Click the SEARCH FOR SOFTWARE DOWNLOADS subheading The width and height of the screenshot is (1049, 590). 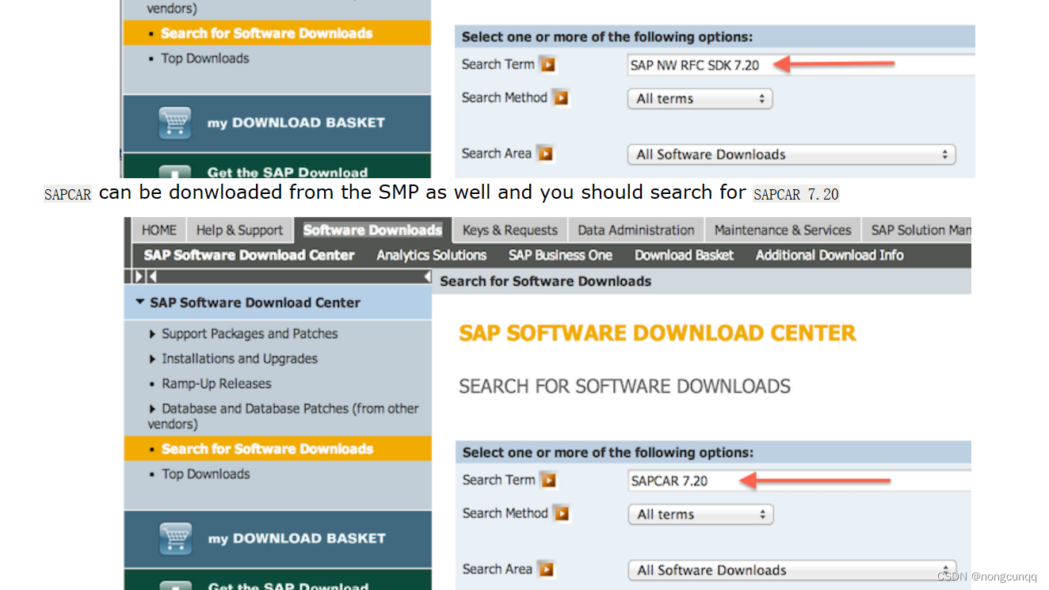point(625,386)
